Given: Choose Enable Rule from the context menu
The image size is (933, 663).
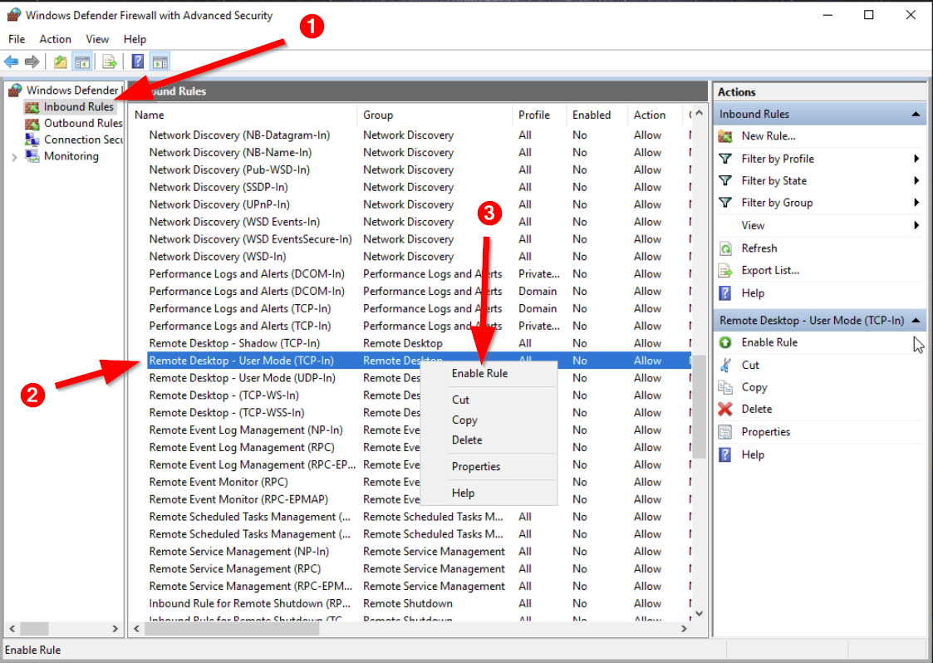Looking at the screenshot, I should [479, 374].
